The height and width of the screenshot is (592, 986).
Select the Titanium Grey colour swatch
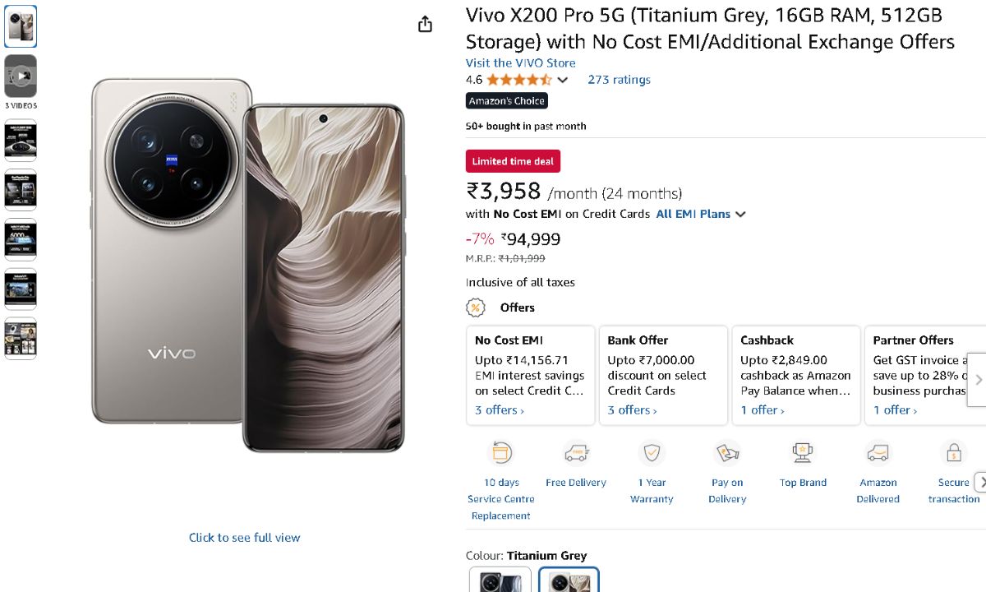569,580
